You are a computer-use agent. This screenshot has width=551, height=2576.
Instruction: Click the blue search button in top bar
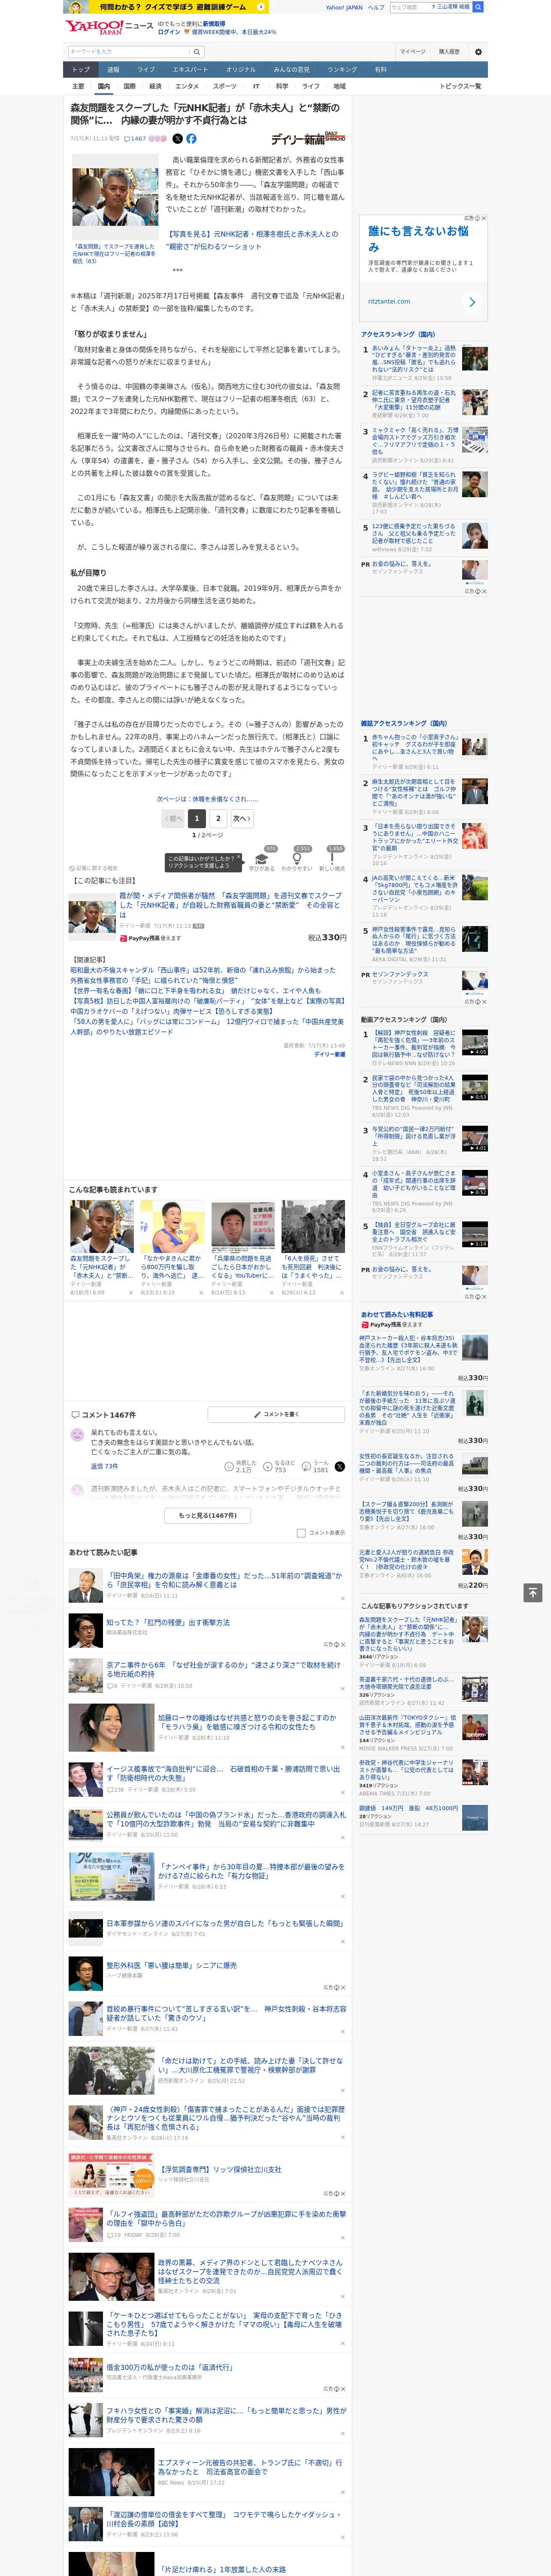coord(478,6)
